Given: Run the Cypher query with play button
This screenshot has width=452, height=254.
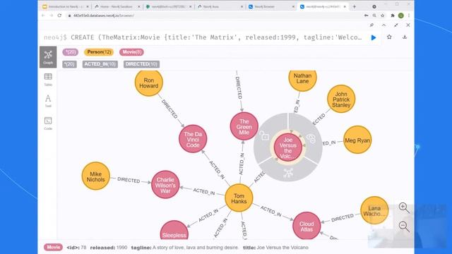Looking at the screenshot, I should [x=374, y=37].
